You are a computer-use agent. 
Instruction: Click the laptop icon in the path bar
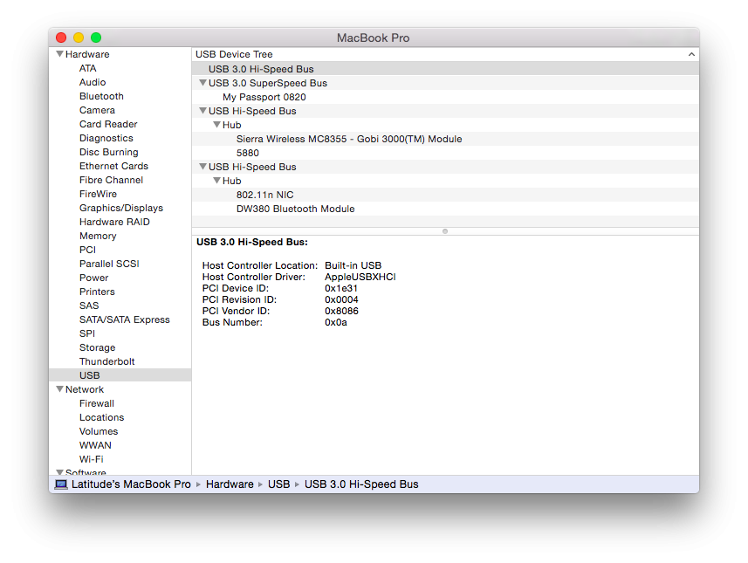point(61,484)
